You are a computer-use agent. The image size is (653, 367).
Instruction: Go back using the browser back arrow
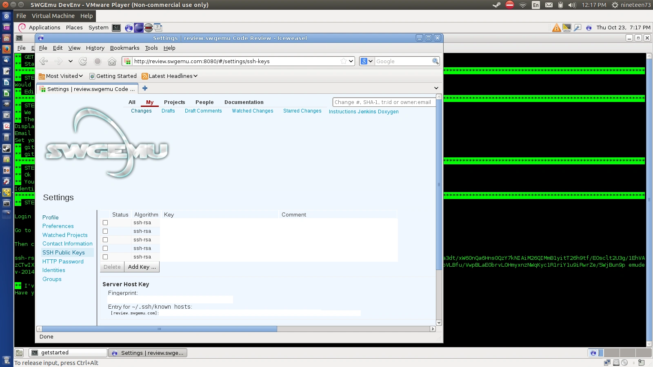point(44,61)
